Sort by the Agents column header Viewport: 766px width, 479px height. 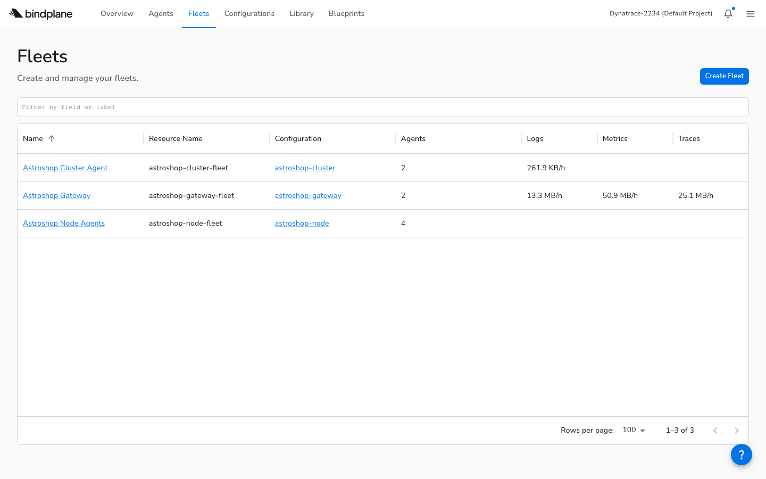click(413, 138)
